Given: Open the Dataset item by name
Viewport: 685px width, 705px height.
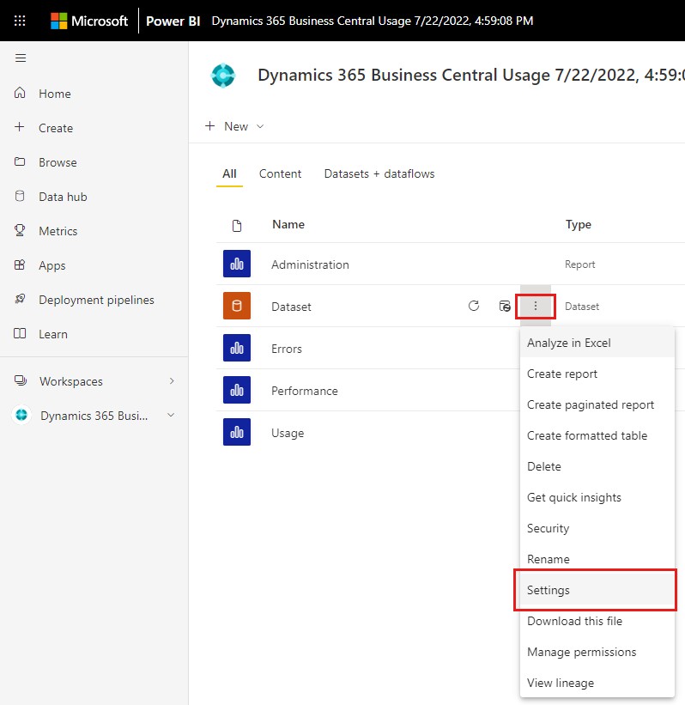Looking at the screenshot, I should (291, 307).
